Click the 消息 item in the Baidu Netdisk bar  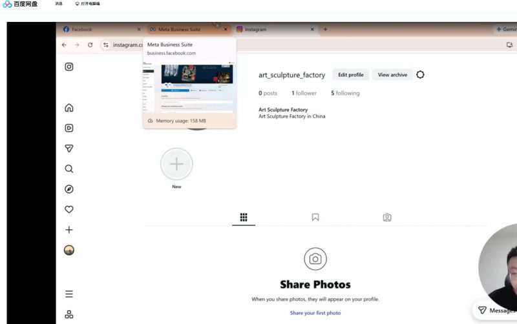tap(59, 4)
